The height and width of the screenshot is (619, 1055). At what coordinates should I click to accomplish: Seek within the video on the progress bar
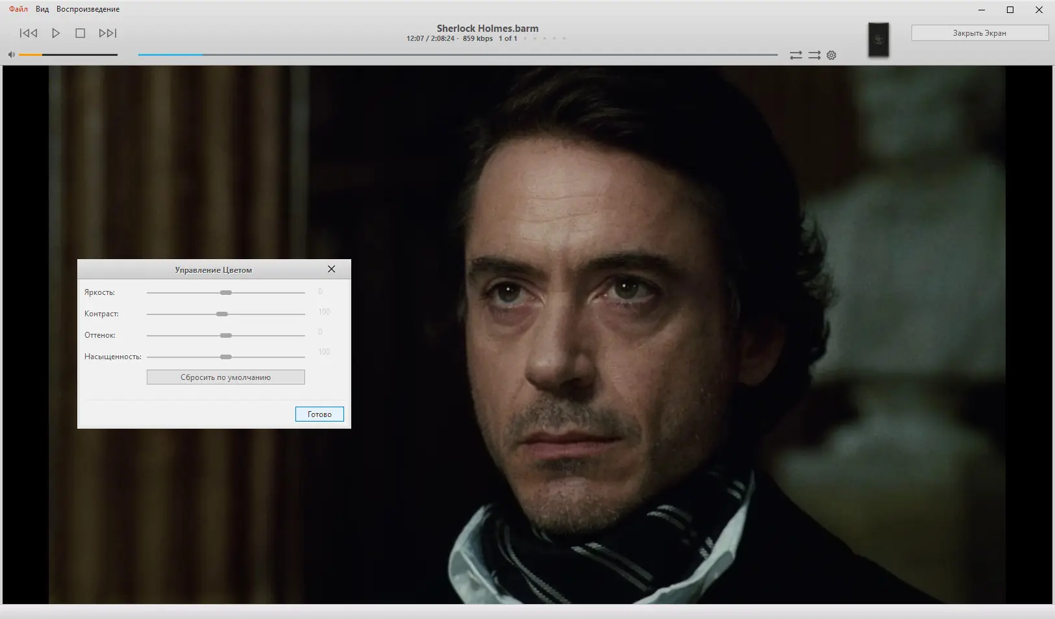458,55
